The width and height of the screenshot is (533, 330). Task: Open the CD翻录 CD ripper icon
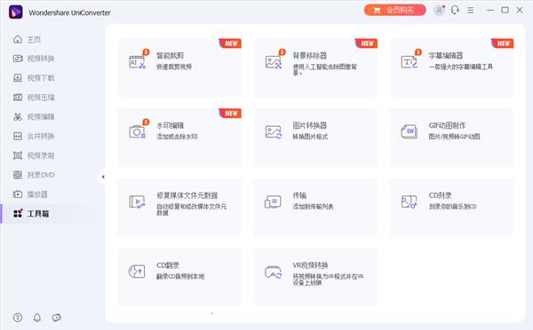[137, 271]
